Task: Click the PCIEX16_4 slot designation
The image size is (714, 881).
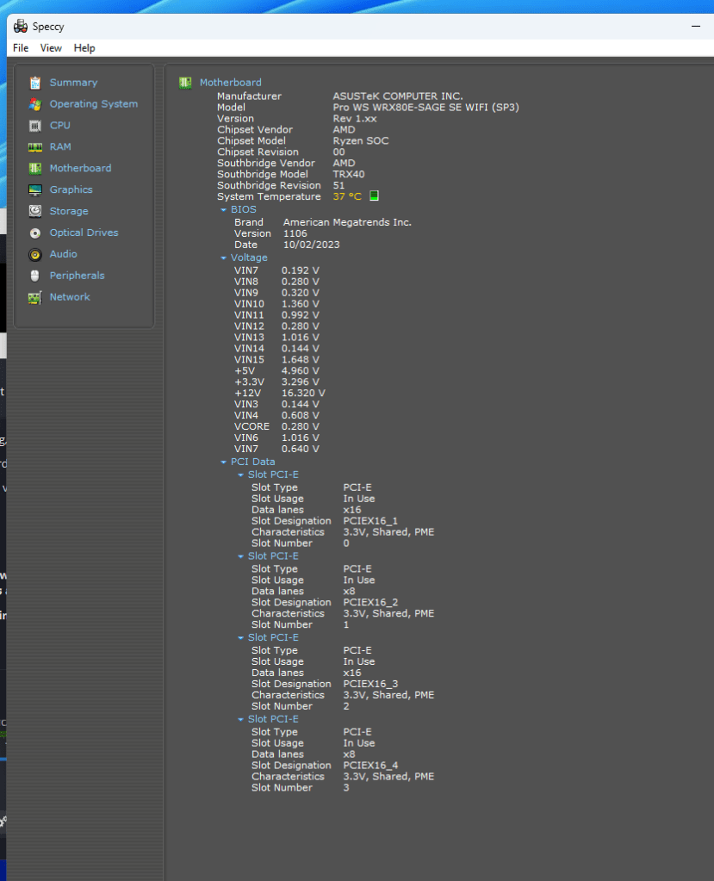Action: (370, 766)
